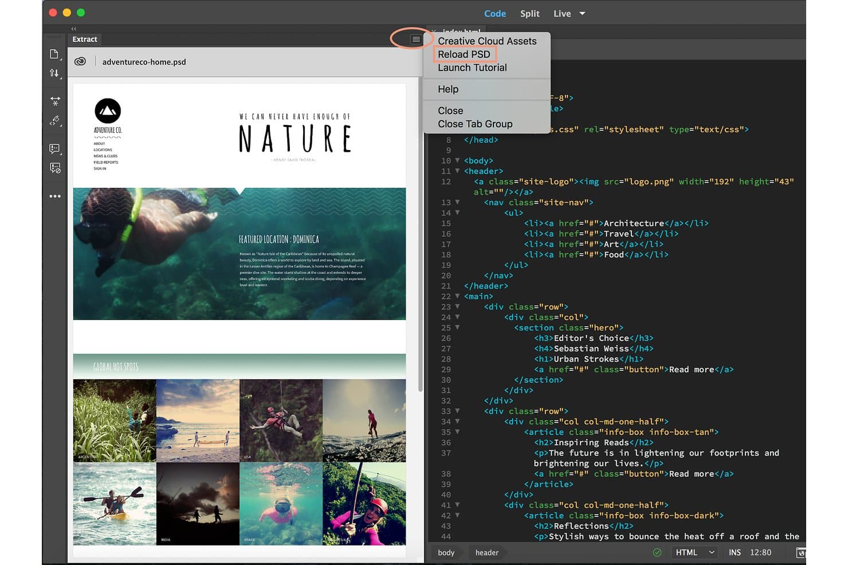Select the Adventure Co. mountain logo in PSD
Screen dimensions: 848x565
click(x=108, y=111)
